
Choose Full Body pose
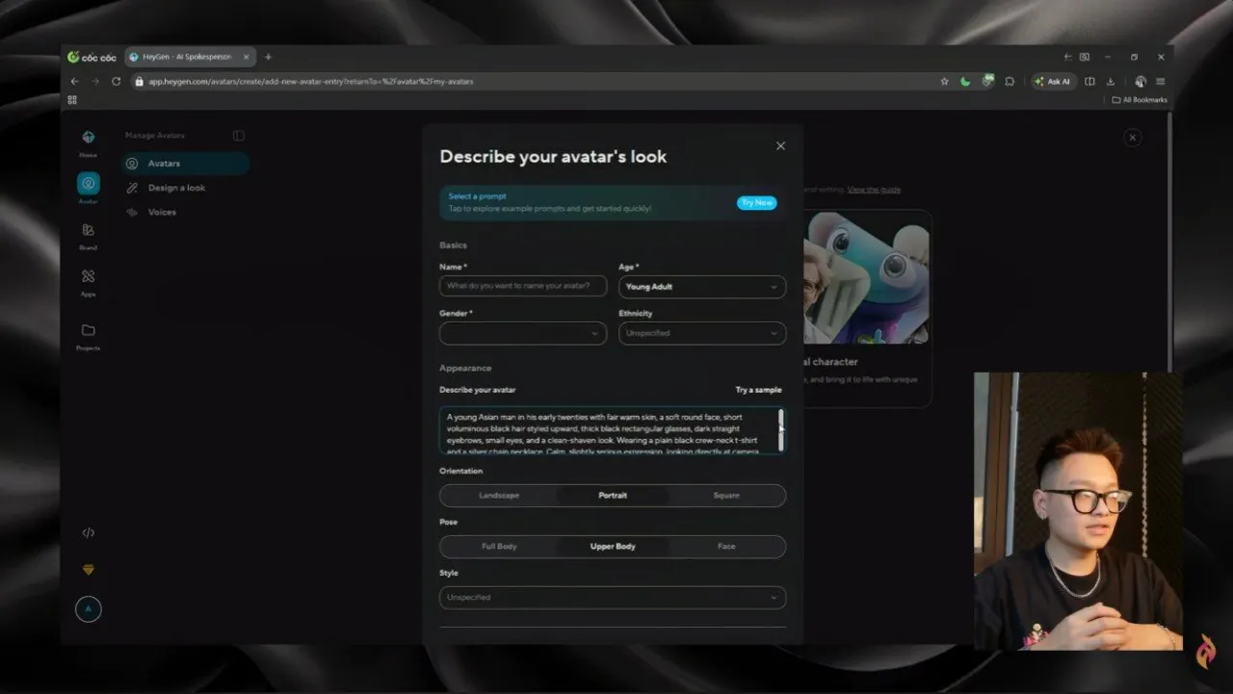coord(499,546)
